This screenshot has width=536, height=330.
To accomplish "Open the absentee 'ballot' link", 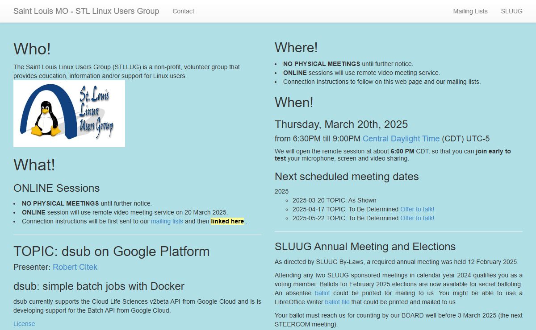I will (322, 293).
